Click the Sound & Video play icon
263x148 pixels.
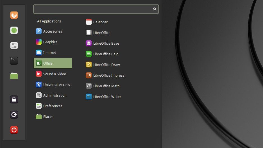pos(39,74)
